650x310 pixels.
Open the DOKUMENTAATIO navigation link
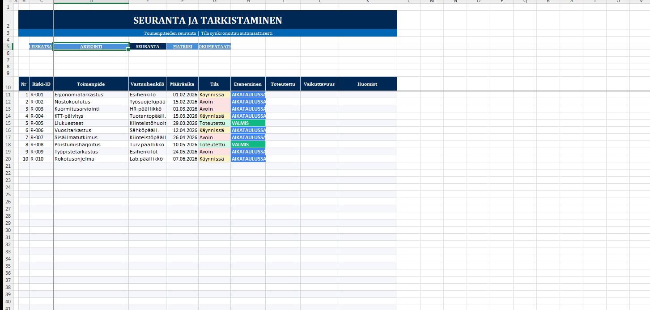tap(214, 46)
